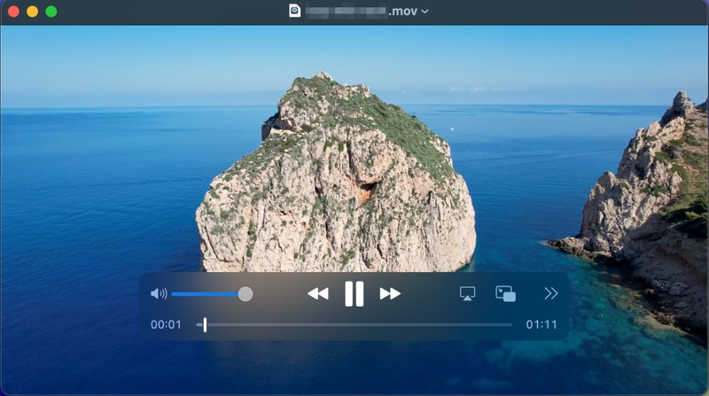Click the 00:01 elapsed time label
This screenshot has height=396, width=709.
click(x=166, y=324)
